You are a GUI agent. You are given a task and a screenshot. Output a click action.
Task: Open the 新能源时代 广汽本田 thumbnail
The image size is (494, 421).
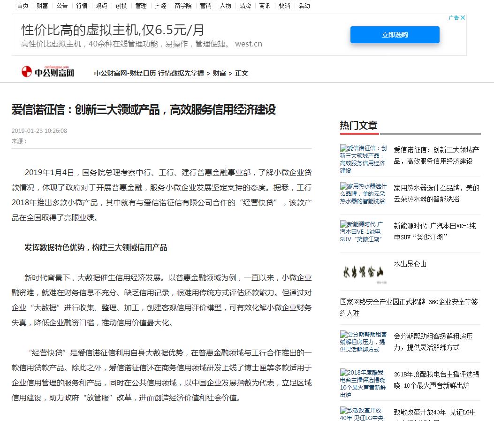[x=361, y=231]
